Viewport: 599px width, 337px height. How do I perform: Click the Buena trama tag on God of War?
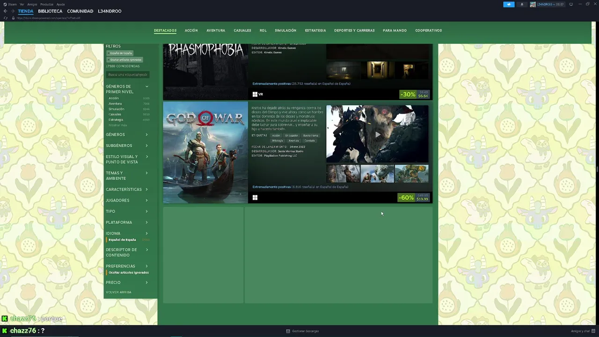click(x=310, y=135)
